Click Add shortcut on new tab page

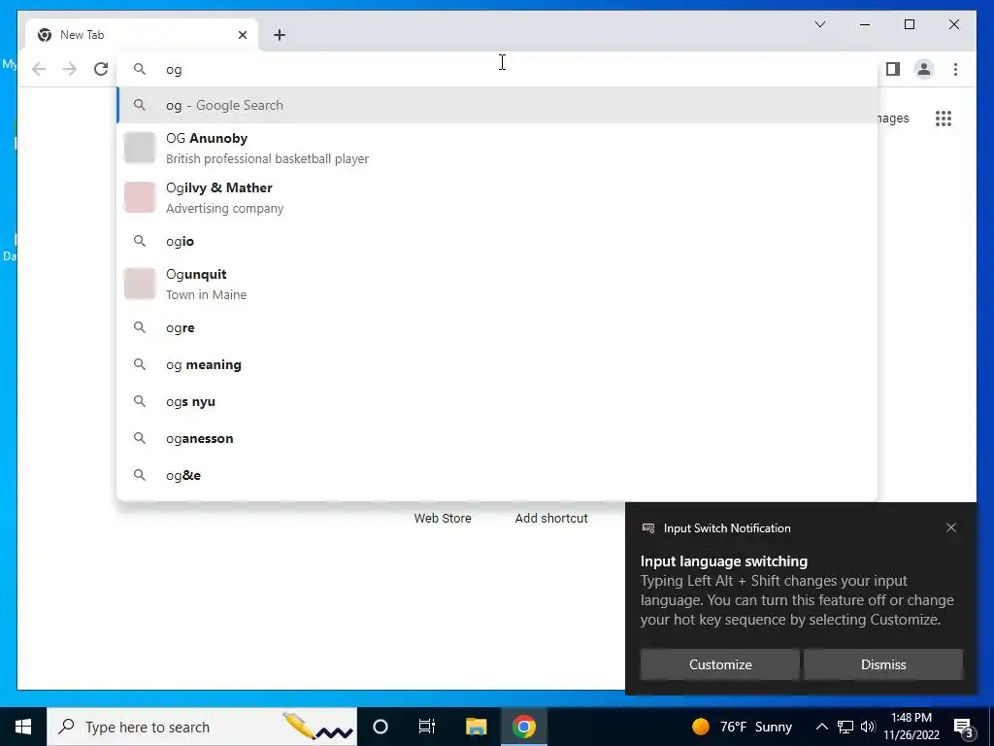pos(551,519)
